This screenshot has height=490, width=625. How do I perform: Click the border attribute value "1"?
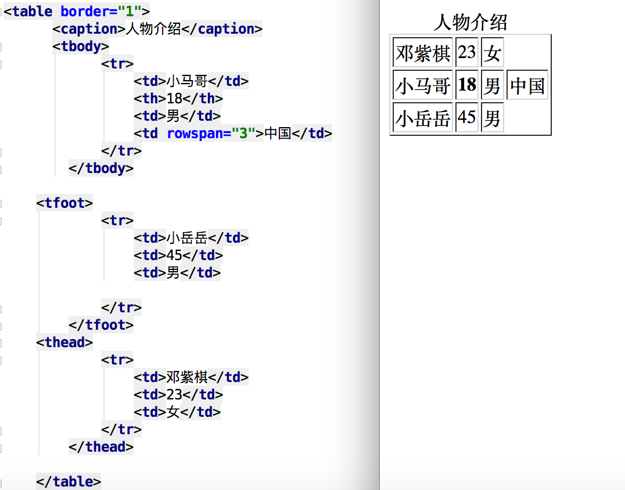point(130,11)
